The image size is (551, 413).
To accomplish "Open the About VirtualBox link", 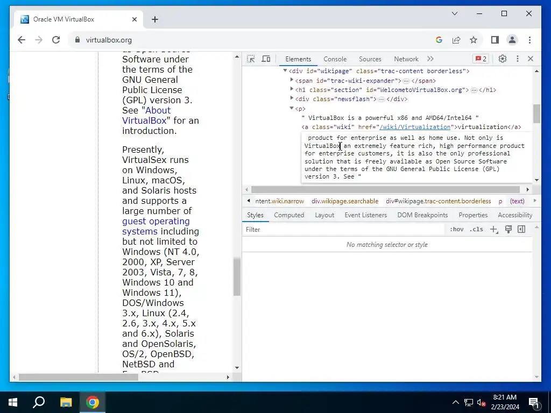I will (x=146, y=115).
